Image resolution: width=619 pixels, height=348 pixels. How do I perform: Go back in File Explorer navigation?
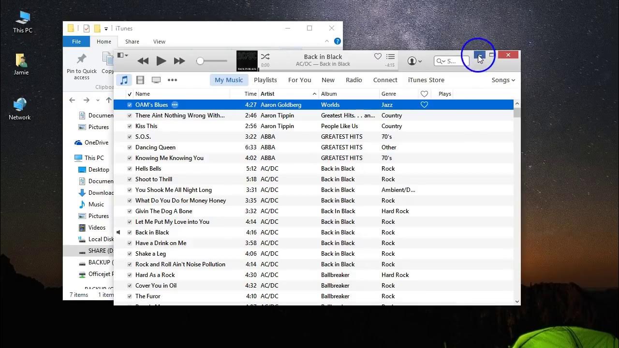72,100
